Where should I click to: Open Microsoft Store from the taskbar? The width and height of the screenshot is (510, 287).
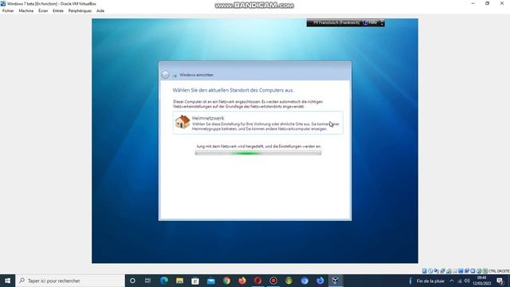click(x=195, y=281)
